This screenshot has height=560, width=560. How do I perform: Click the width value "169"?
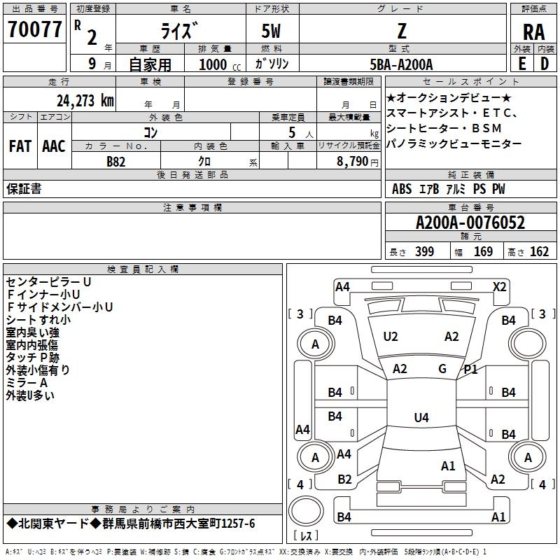point(483,251)
